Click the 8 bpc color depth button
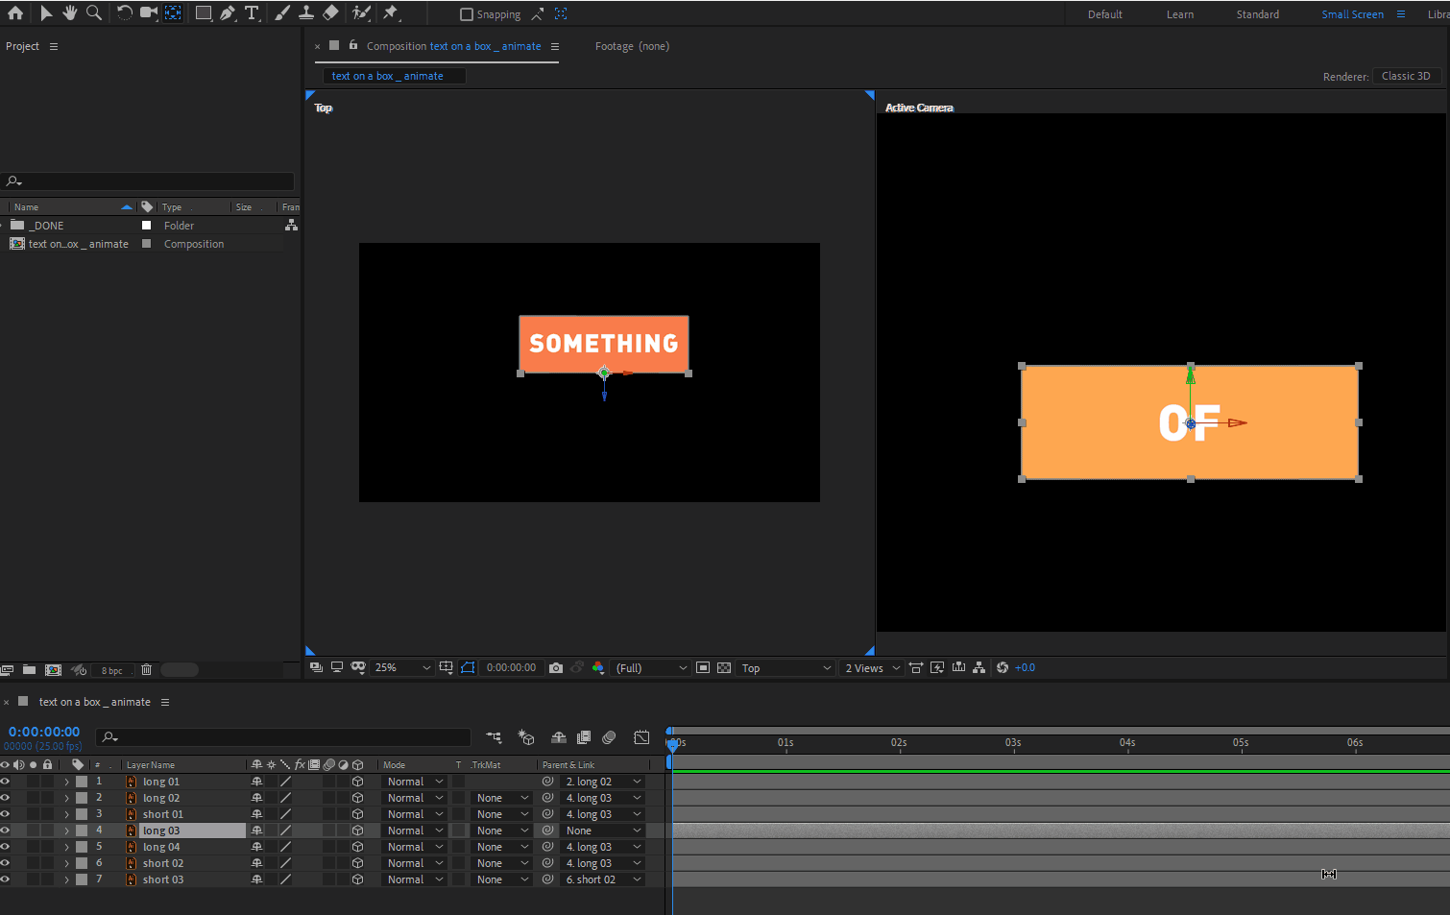Viewport: 1450px width, 915px height. [112, 670]
